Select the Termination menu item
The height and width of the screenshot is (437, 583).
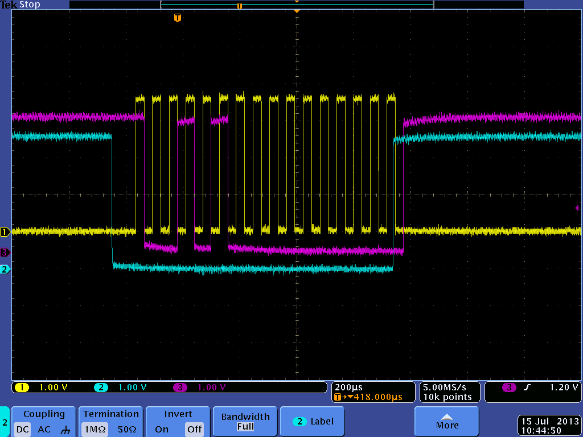click(x=110, y=414)
